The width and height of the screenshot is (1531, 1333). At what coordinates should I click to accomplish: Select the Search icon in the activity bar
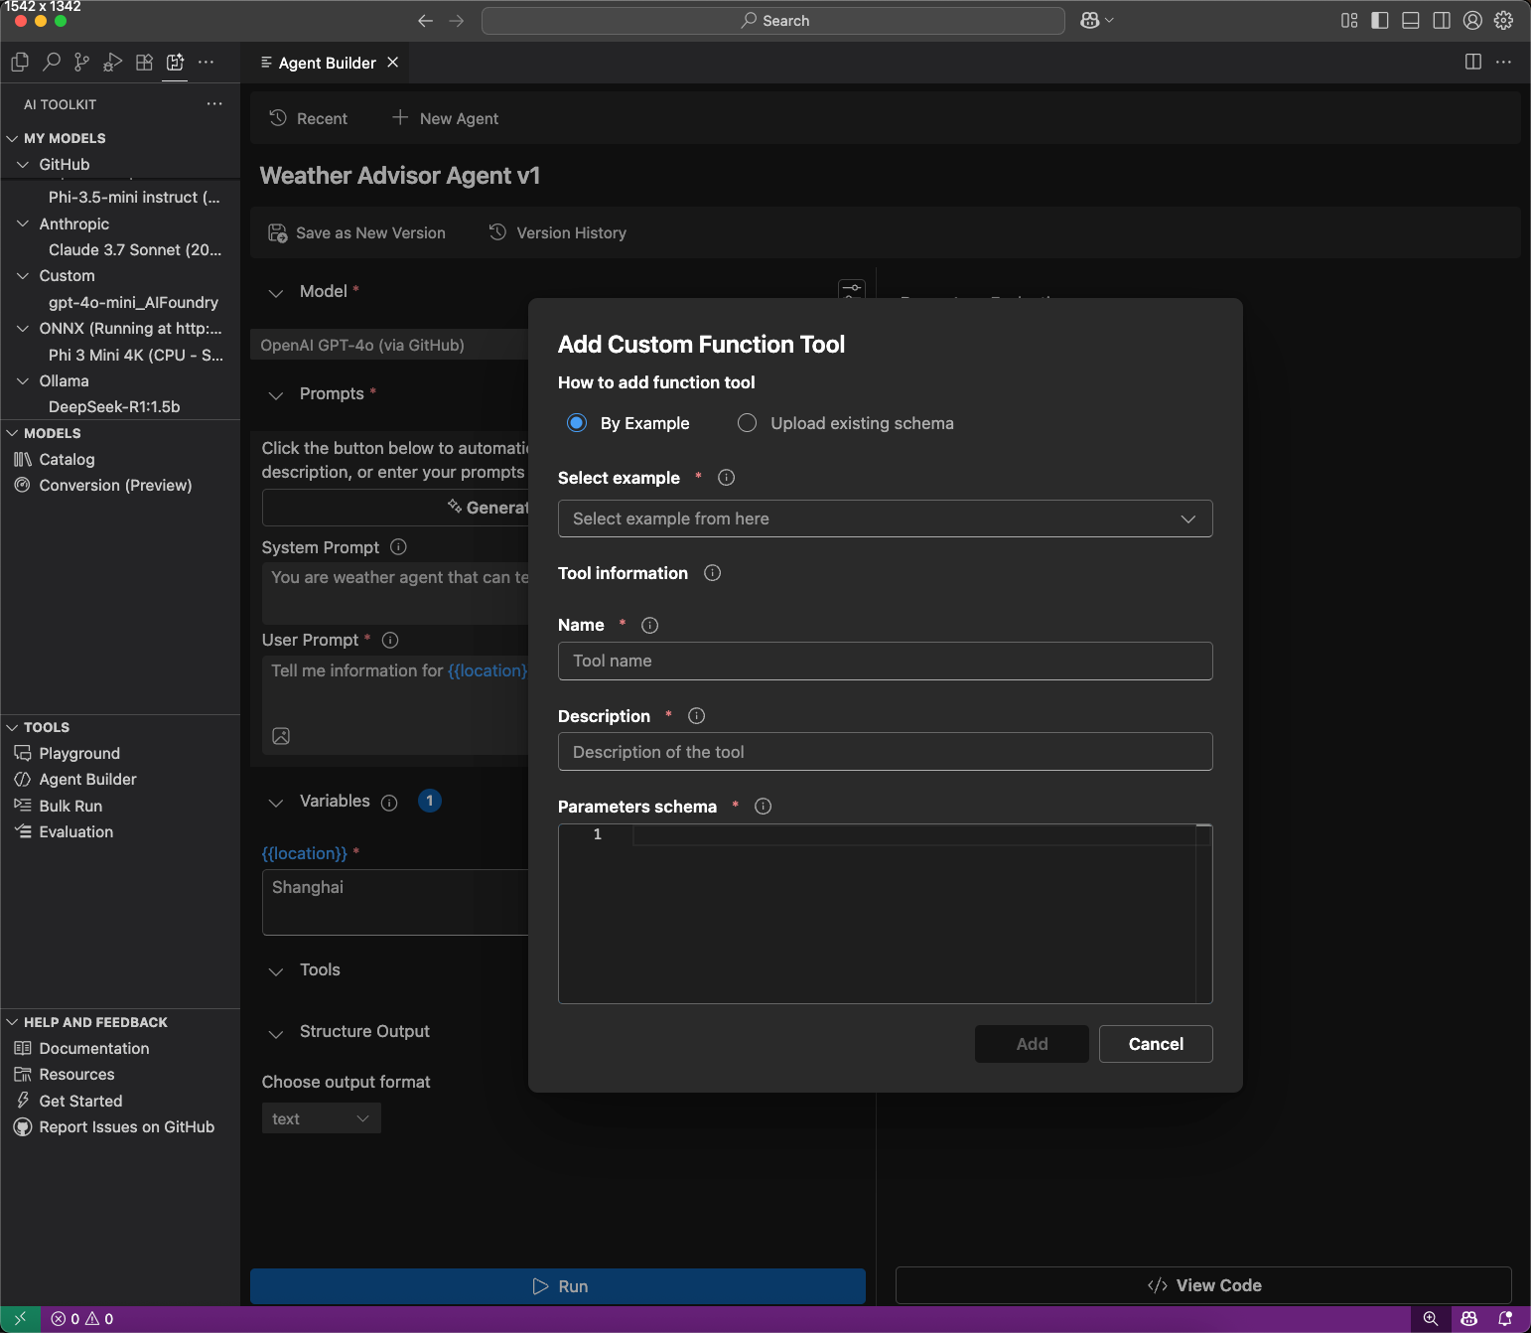click(51, 62)
